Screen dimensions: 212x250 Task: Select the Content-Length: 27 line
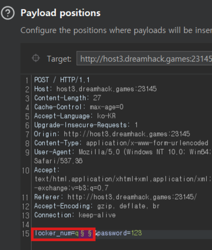click(67, 98)
